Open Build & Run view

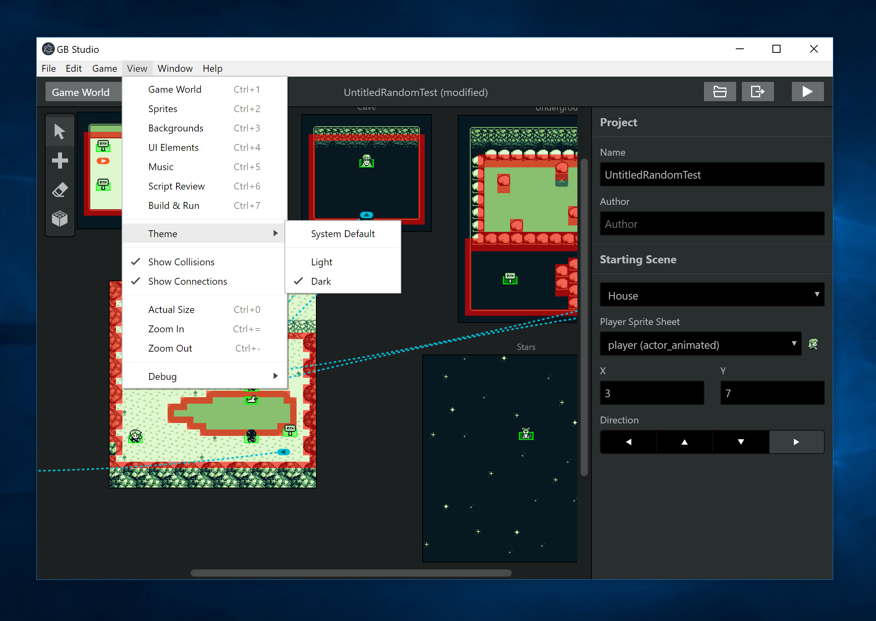pyautogui.click(x=205, y=206)
